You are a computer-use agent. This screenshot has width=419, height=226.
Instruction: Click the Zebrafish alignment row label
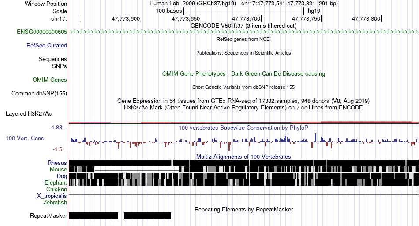(55, 203)
